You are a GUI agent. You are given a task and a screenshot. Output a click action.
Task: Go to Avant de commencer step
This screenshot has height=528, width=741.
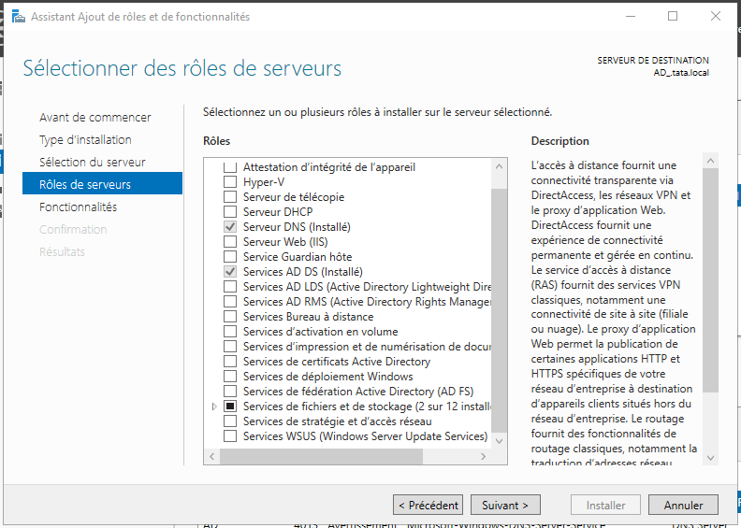tap(95, 117)
